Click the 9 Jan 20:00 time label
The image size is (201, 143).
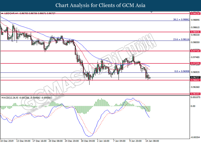(x=136, y=141)
